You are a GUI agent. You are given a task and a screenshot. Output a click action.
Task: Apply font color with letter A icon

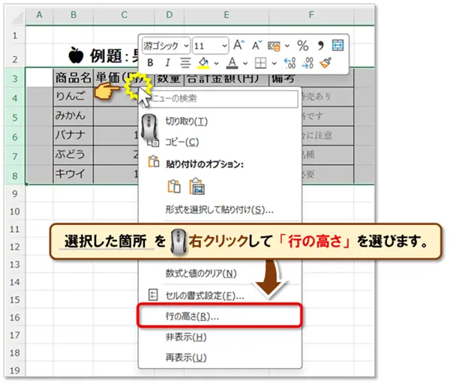pos(232,62)
